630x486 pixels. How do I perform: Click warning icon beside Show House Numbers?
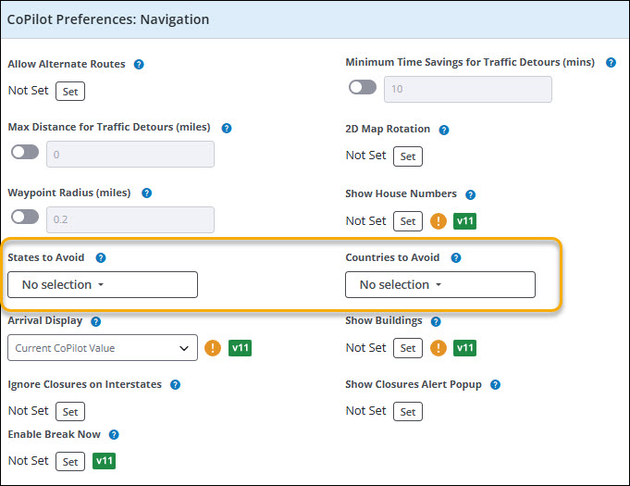[439, 221]
